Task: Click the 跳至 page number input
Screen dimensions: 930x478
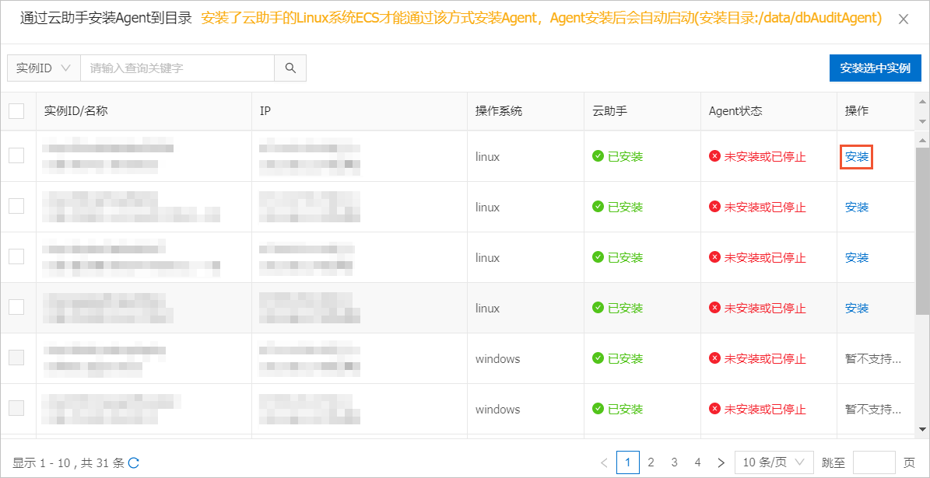Action: click(874, 462)
